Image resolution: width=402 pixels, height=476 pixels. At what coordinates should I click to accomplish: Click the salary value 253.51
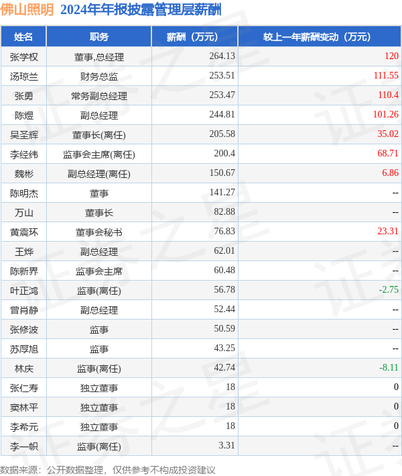[222, 76]
